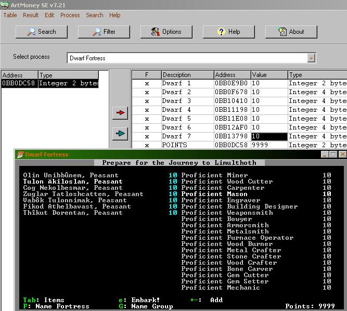The width and height of the screenshot is (347, 311).
Task: Expand the Select process dropdown arrow
Action: point(311,58)
